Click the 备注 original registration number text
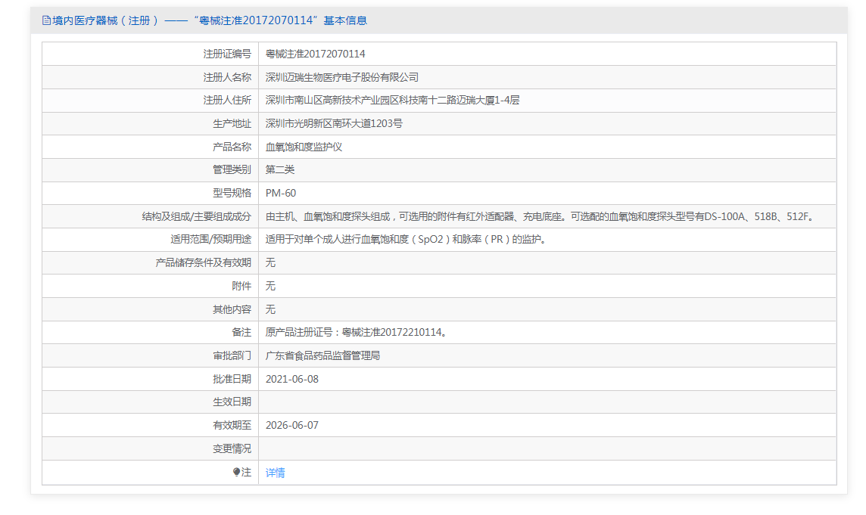Screen dimensions: 866x515 click(356, 332)
